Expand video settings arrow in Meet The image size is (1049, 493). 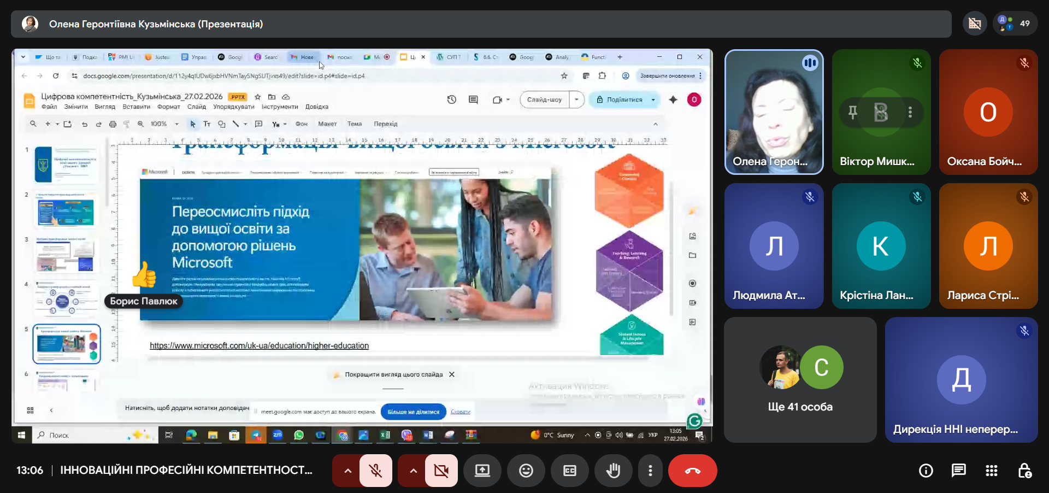click(x=413, y=471)
